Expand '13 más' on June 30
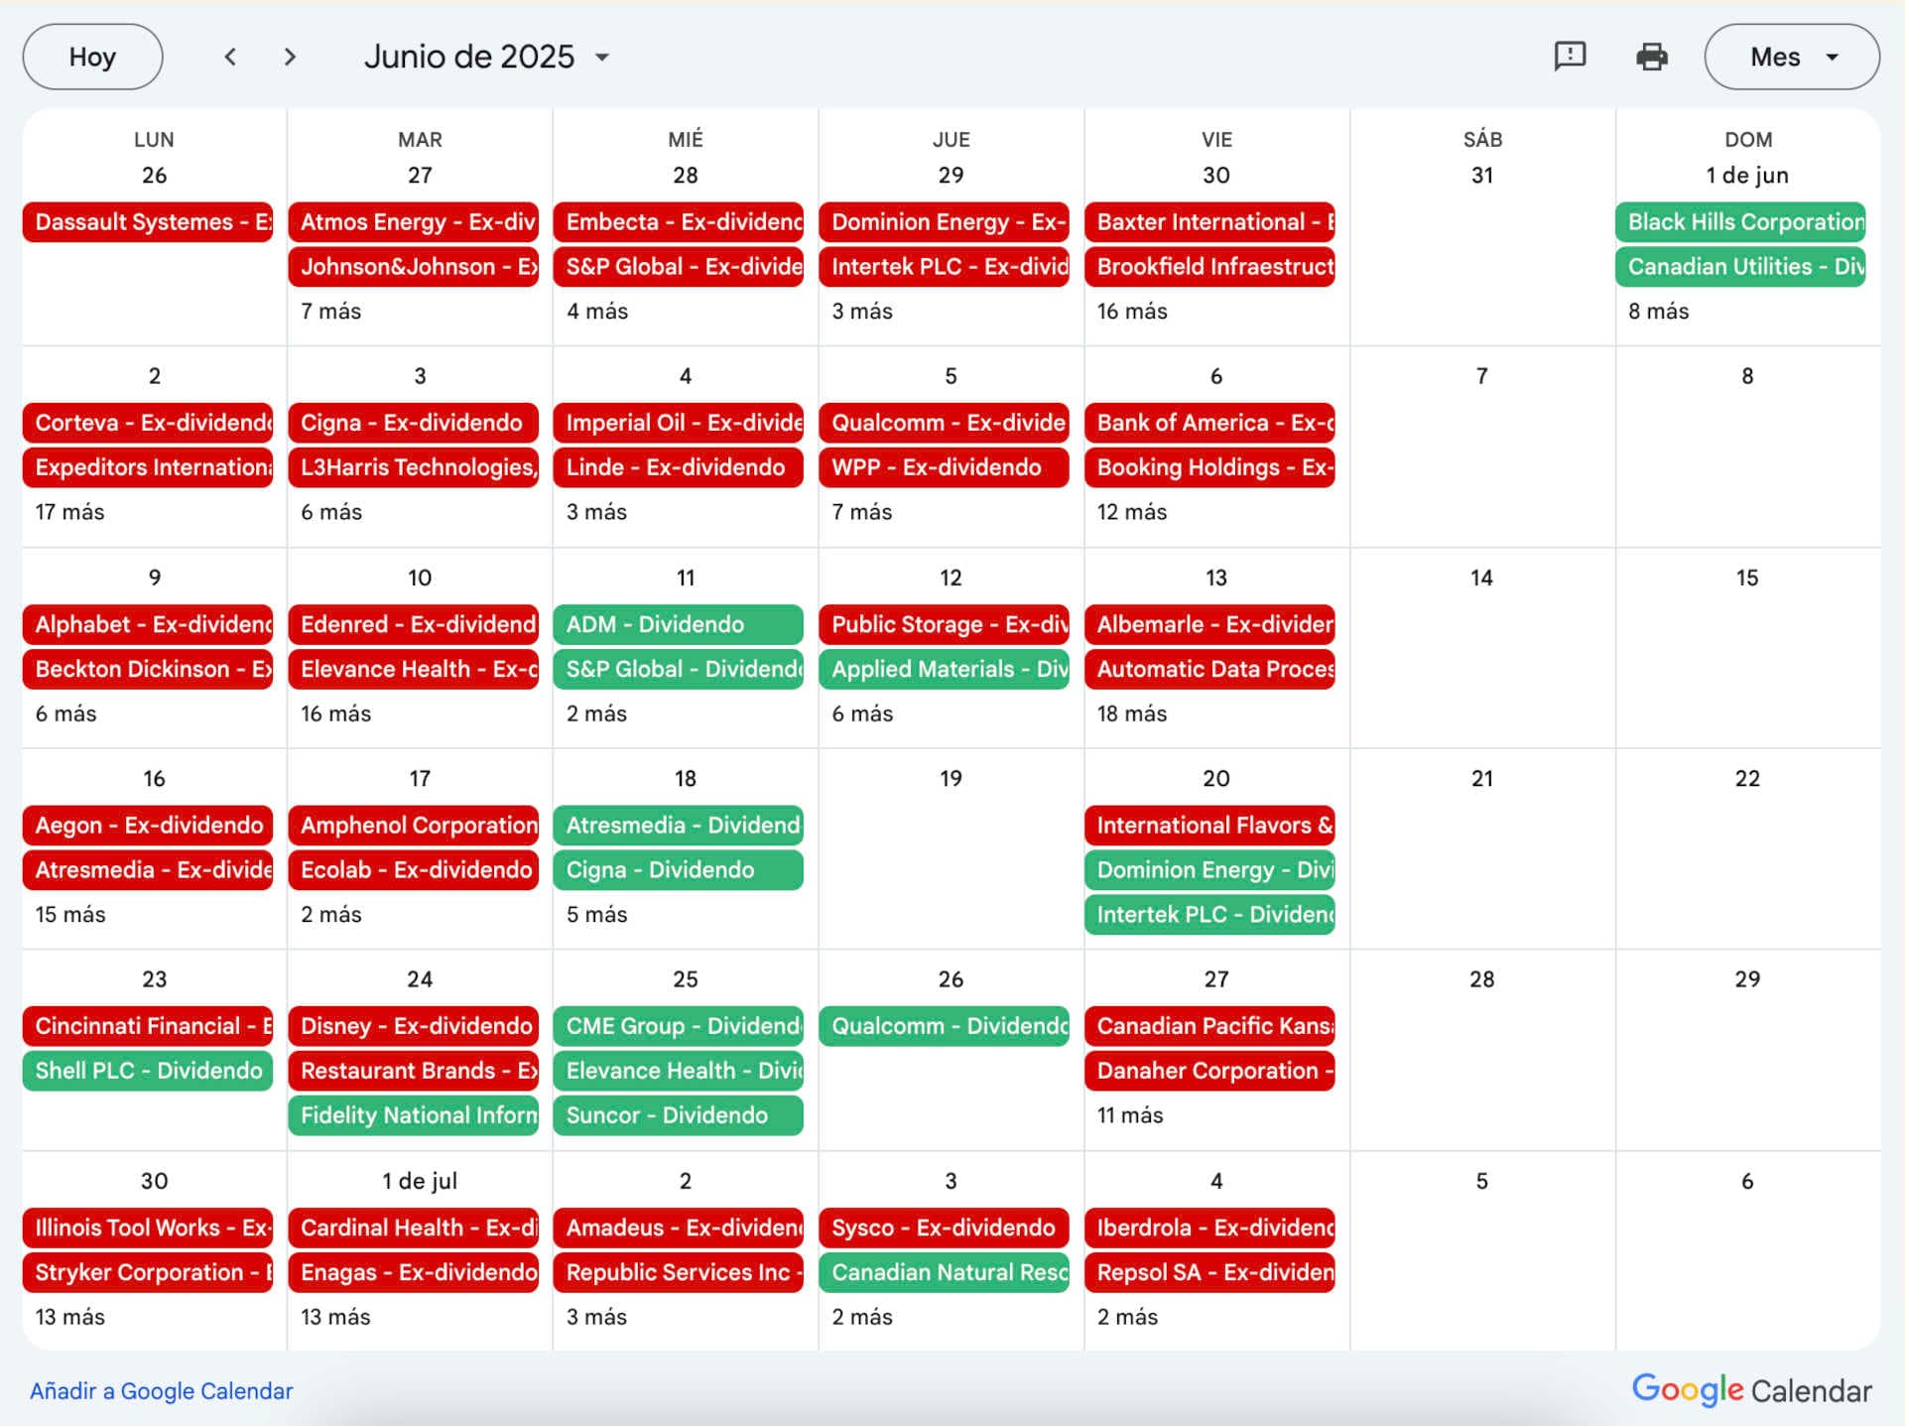The width and height of the screenshot is (1905, 1426). [x=69, y=1317]
